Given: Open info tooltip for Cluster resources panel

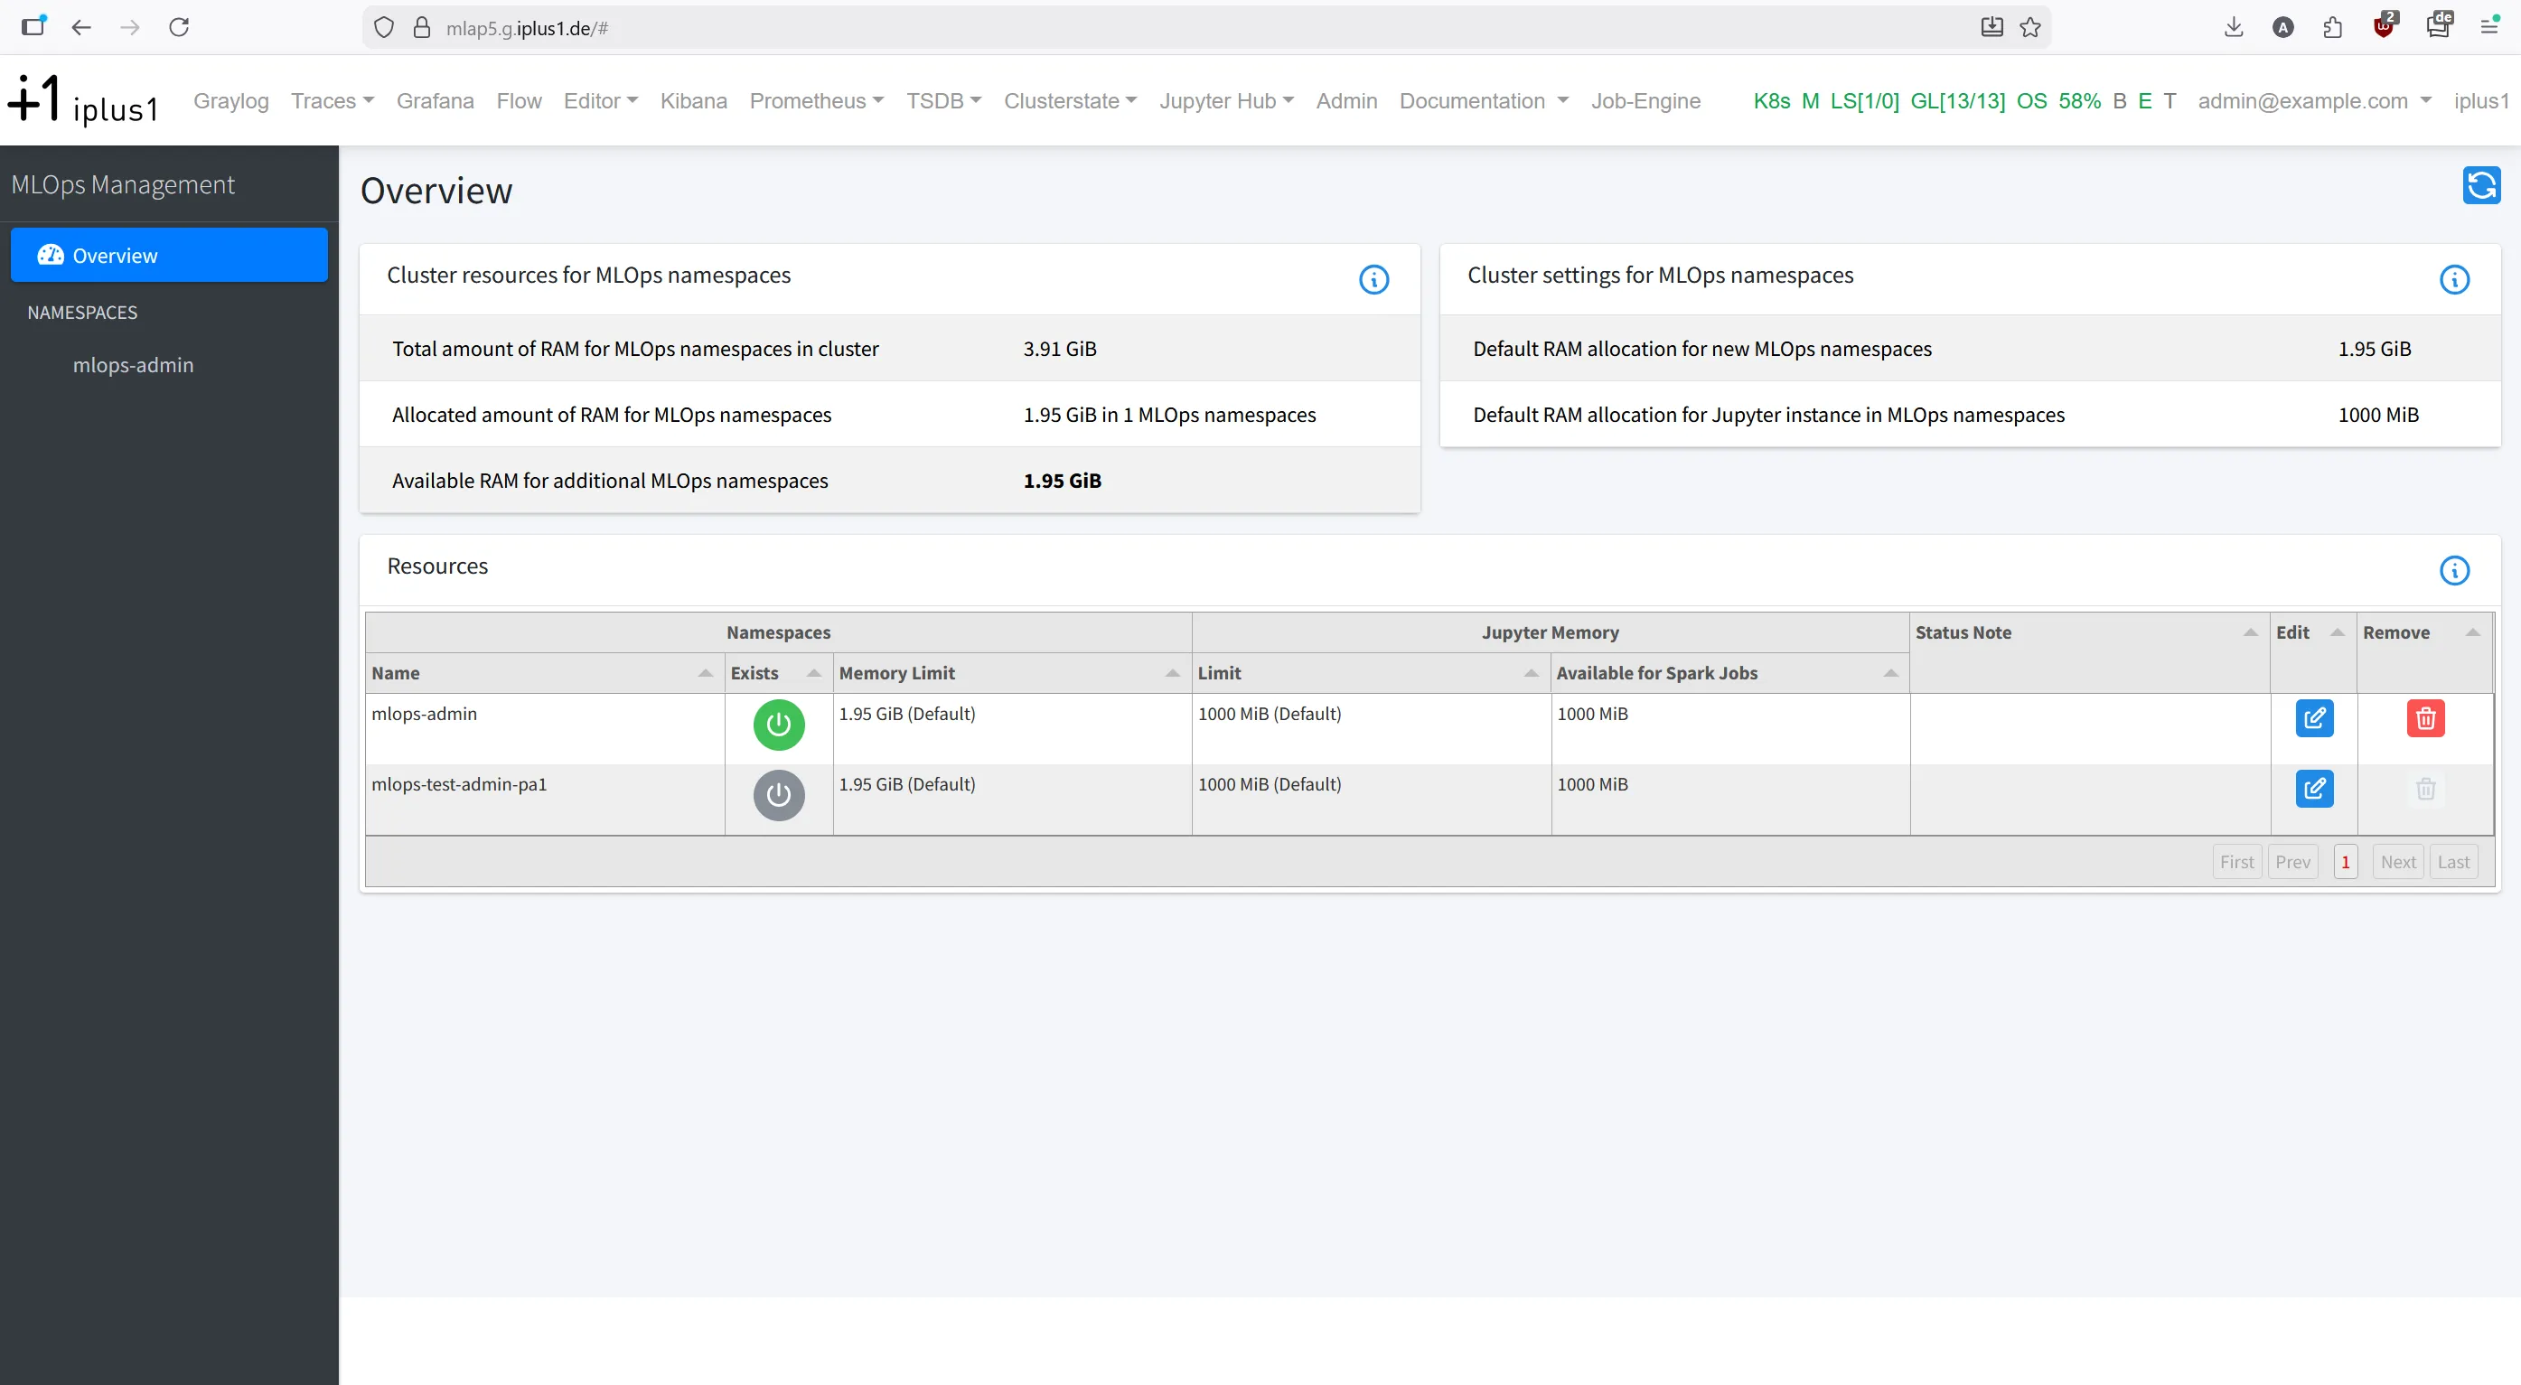Looking at the screenshot, I should point(1375,279).
